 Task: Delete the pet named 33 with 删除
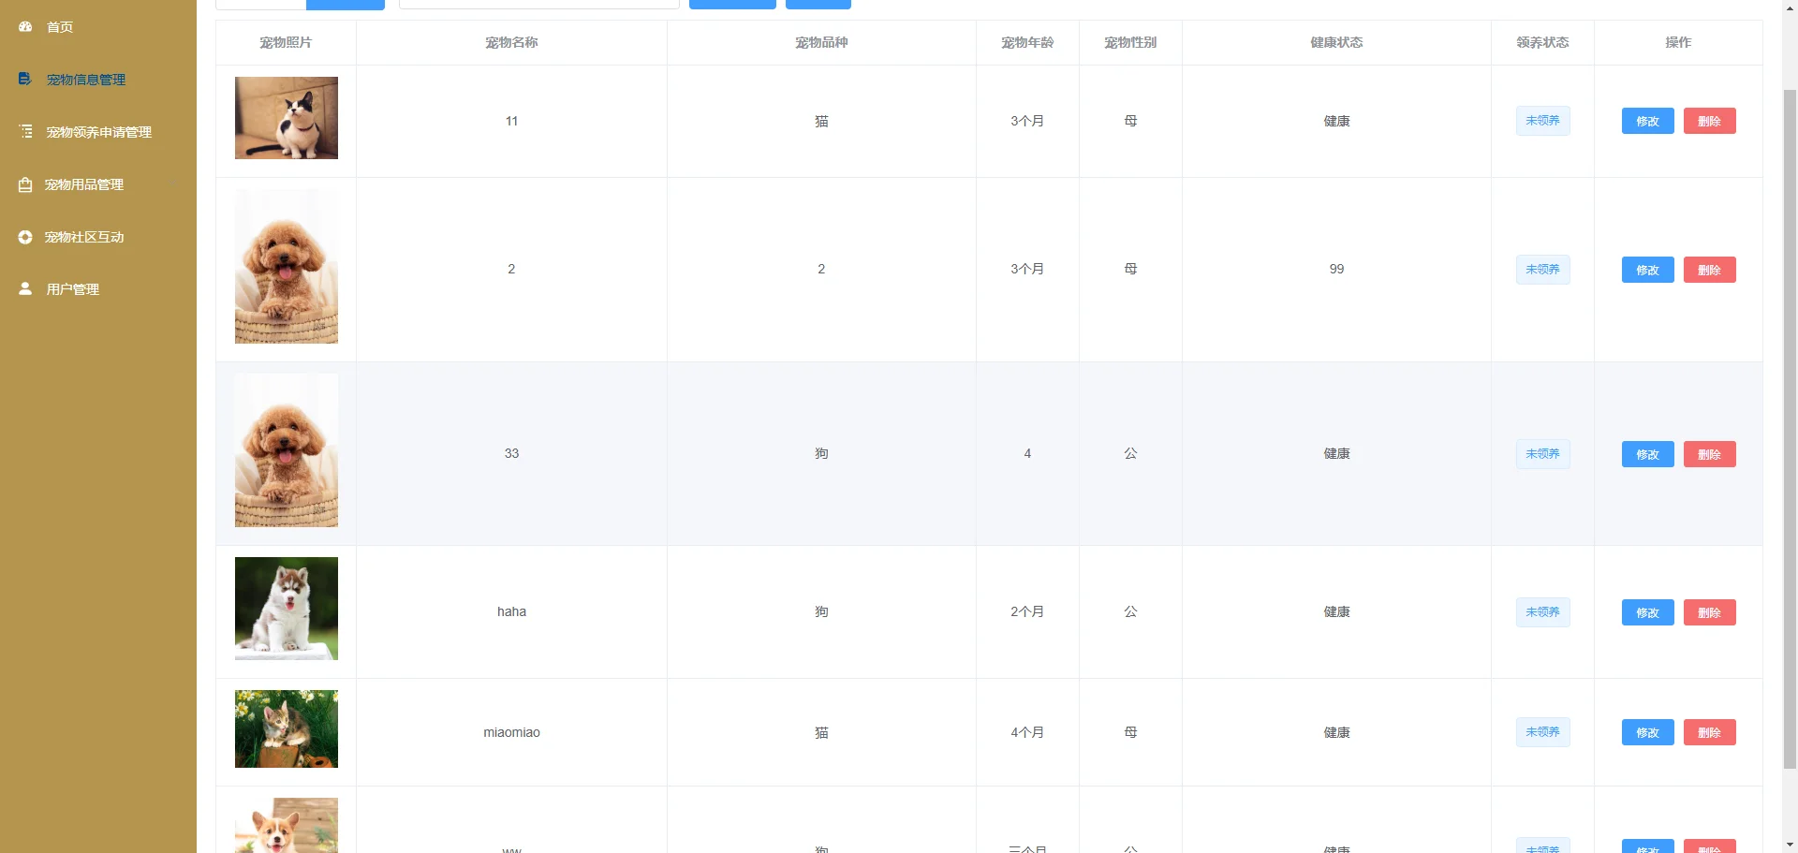1710,454
